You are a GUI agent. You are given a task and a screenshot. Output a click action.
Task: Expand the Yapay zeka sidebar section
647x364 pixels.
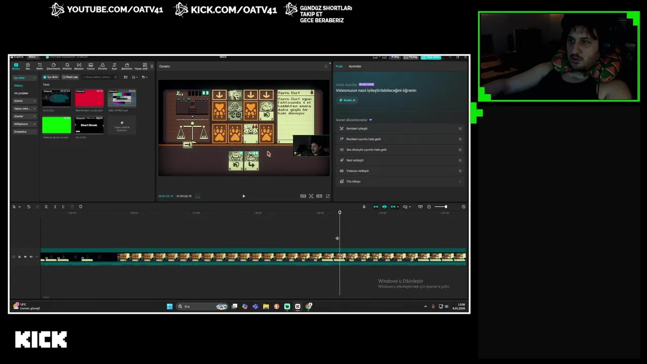(x=25, y=108)
